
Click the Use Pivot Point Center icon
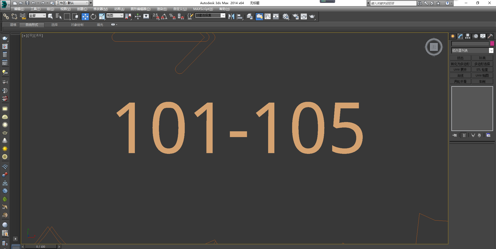tap(128, 17)
